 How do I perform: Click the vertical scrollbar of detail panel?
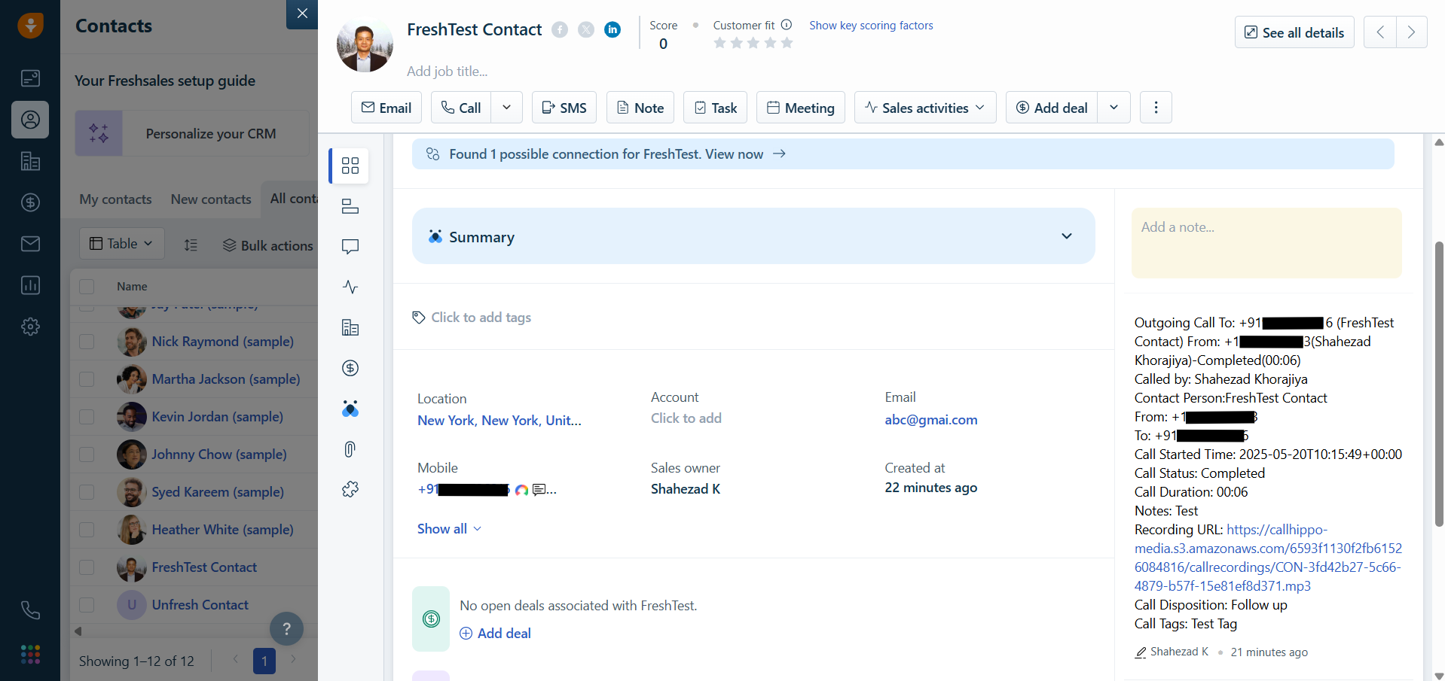pyautogui.click(x=1439, y=384)
